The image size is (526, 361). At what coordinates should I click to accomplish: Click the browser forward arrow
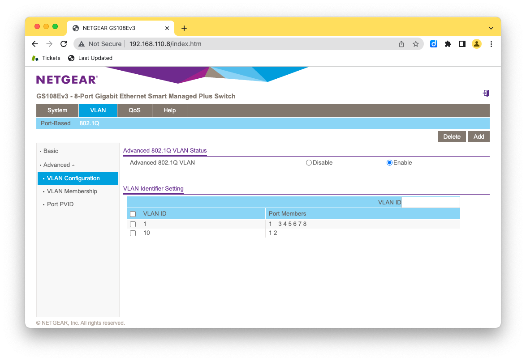[49, 44]
